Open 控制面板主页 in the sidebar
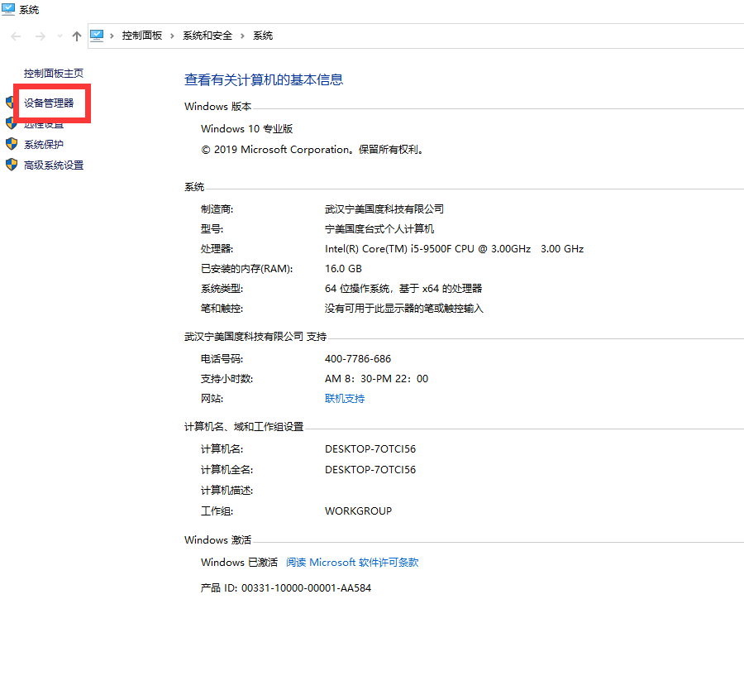This screenshot has height=695, width=744. [54, 73]
